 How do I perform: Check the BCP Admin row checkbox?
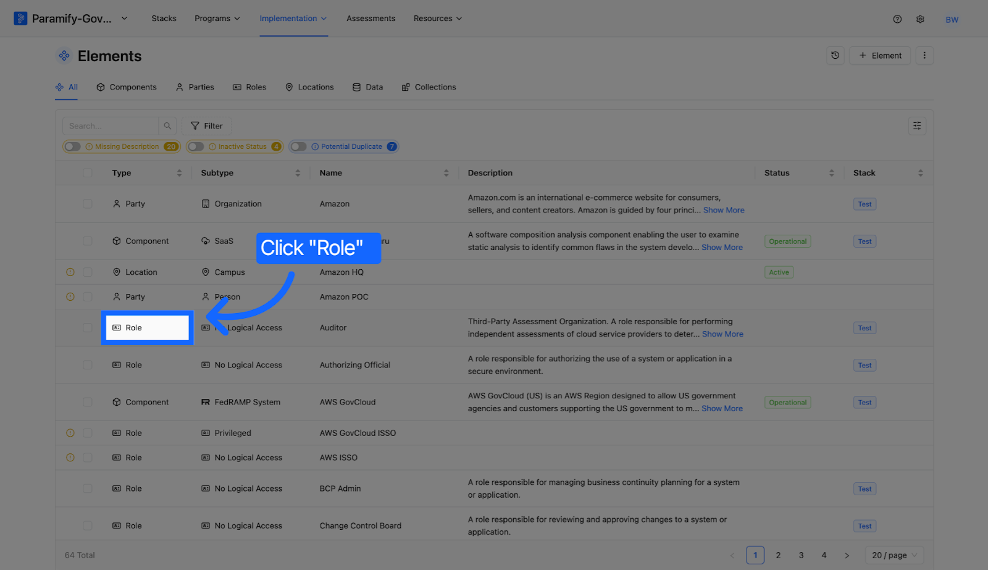pos(88,488)
